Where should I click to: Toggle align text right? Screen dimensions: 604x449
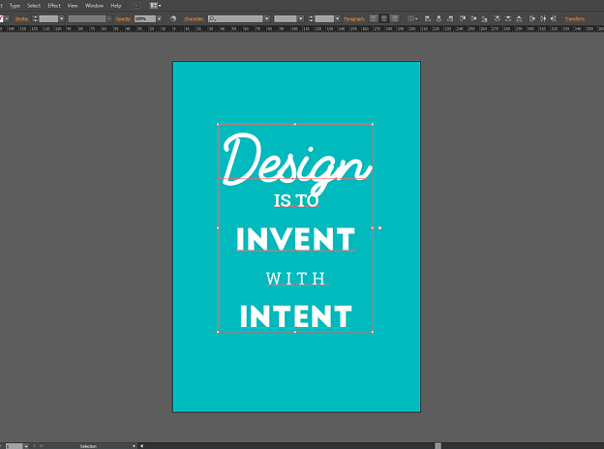395,18
